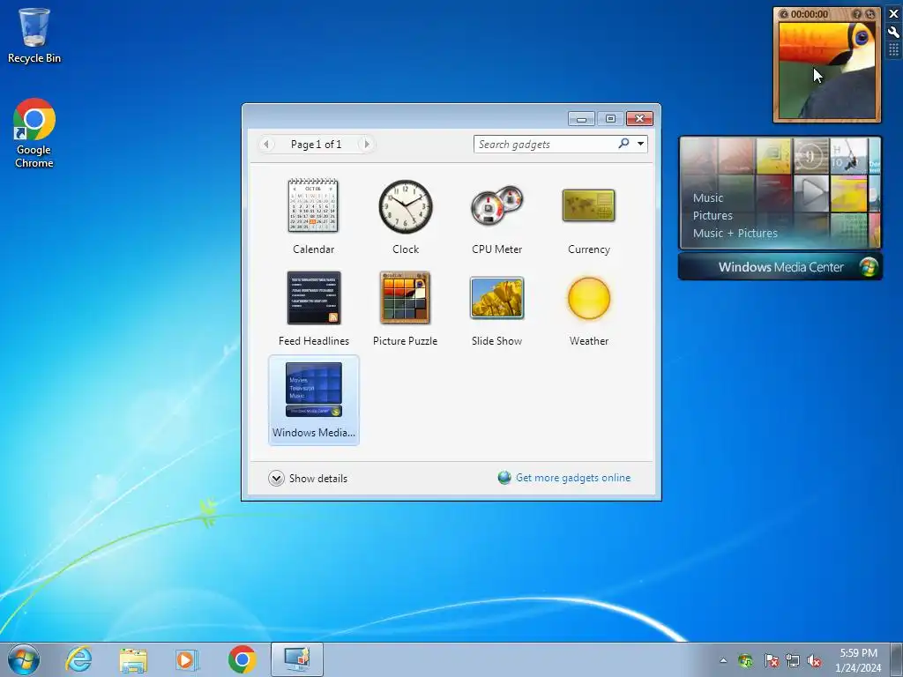This screenshot has width=903, height=677.
Task: Launch Internet Explorer from taskbar
Action: coord(78,659)
